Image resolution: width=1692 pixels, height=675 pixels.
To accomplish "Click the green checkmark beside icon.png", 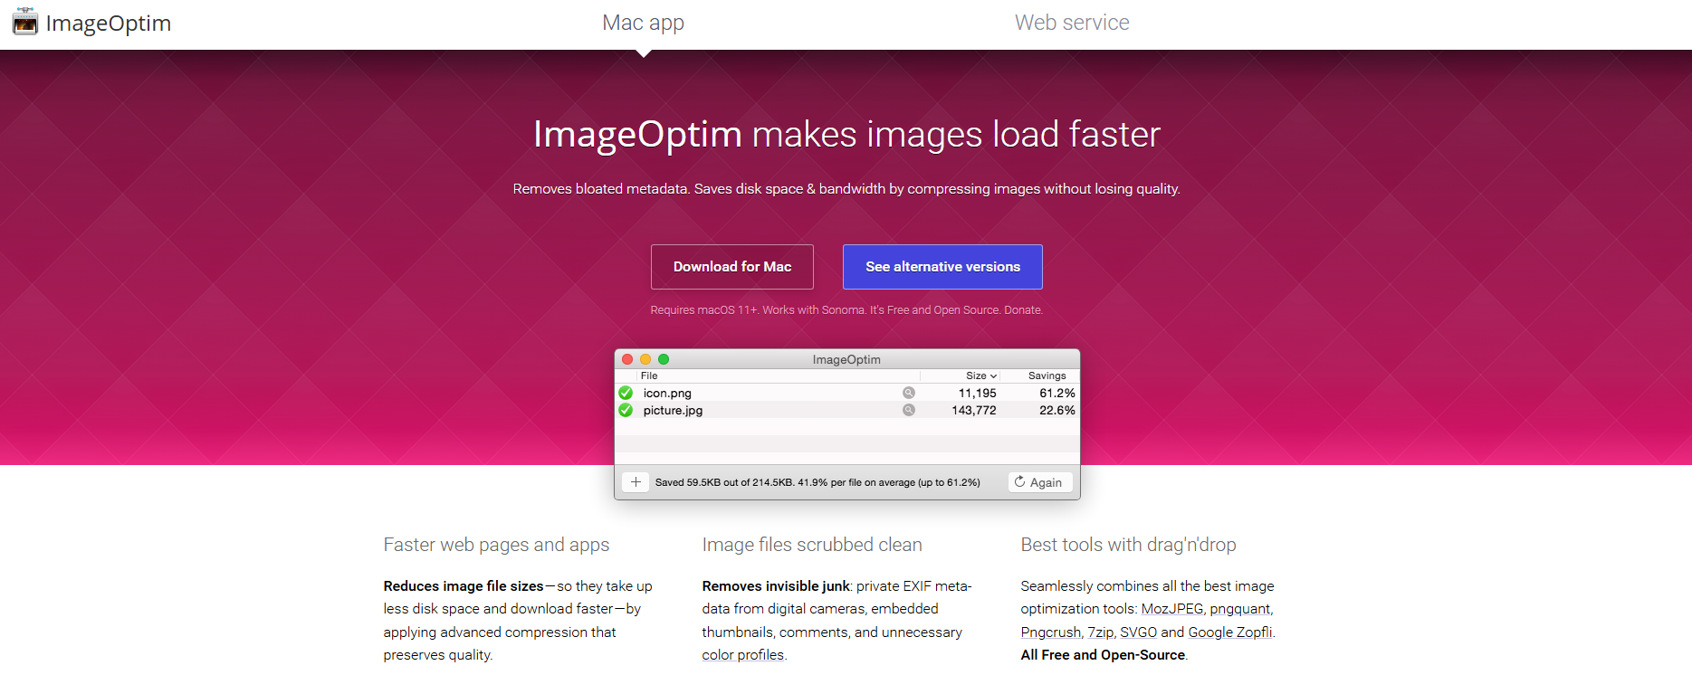I will pyautogui.click(x=626, y=393).
